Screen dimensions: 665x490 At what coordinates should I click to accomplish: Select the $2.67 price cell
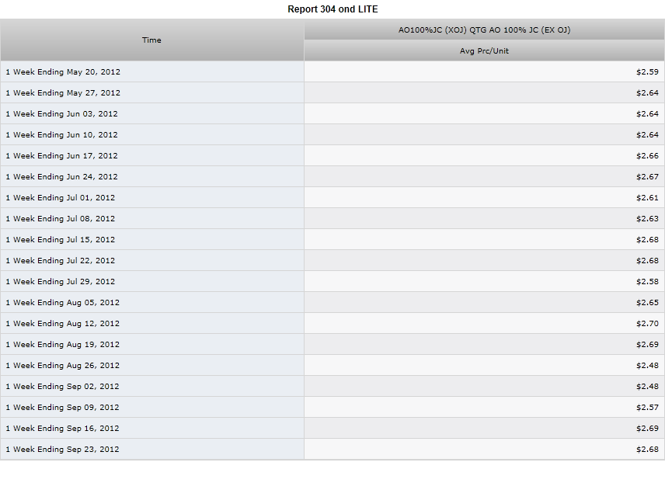click(484, 177)
